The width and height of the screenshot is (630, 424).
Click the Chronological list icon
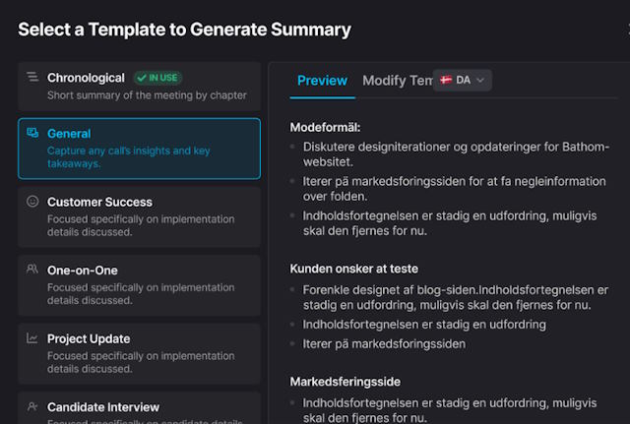[32, 77]
